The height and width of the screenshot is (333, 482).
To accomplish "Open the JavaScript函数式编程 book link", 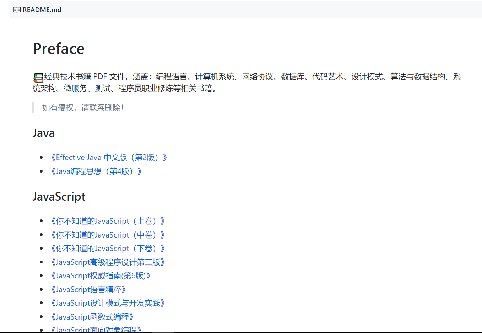I will pyautogui.click(x=92, y=317).
